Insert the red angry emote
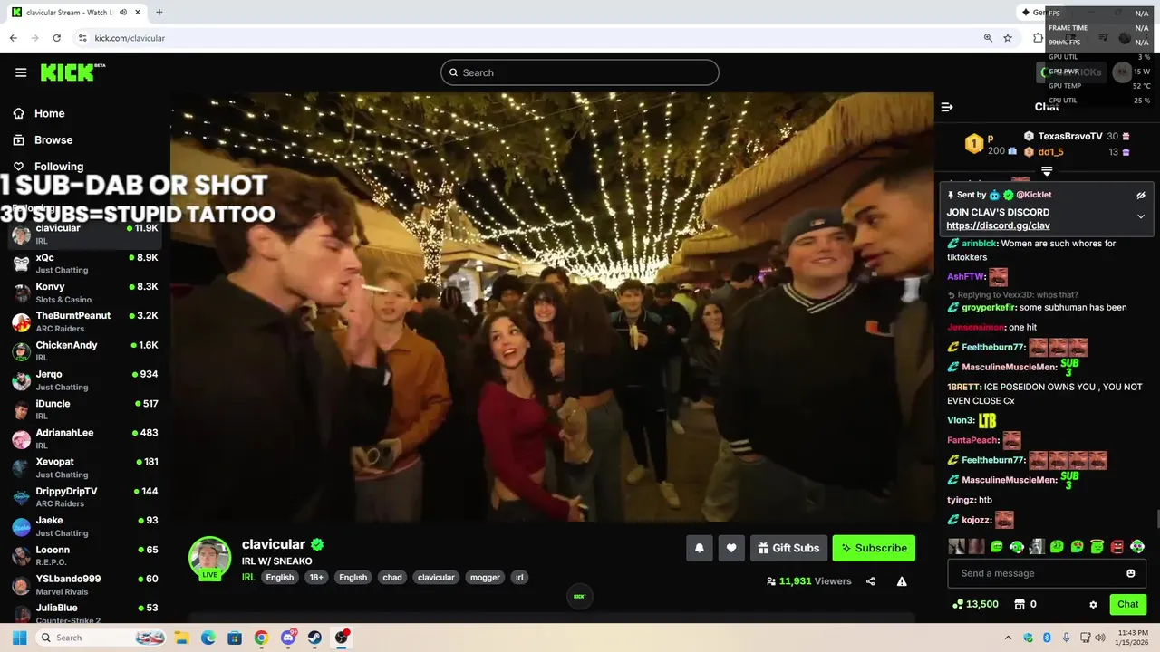The image size is (1160, 652). [1117, 547]
